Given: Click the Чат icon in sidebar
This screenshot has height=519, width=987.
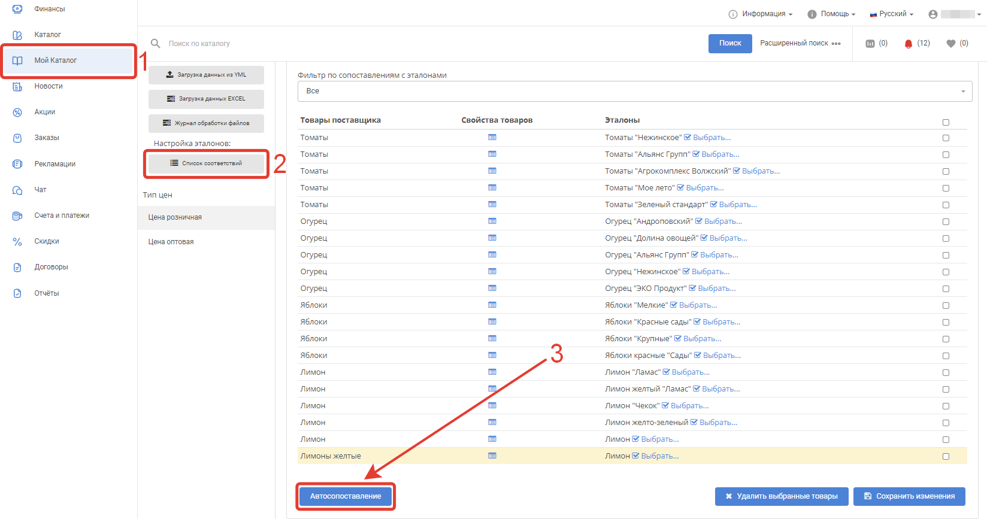Looking at the screenshot, I should 17,190.
